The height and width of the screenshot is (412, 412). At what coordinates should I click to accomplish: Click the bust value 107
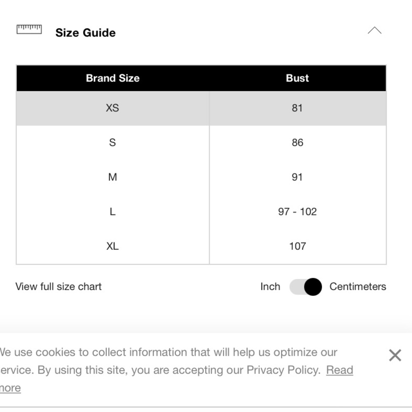[297, 246]
